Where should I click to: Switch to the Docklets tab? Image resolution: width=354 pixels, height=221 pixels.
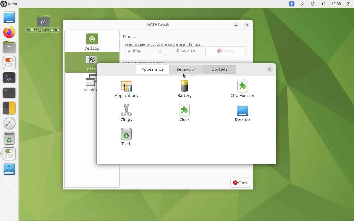point(219,69)
